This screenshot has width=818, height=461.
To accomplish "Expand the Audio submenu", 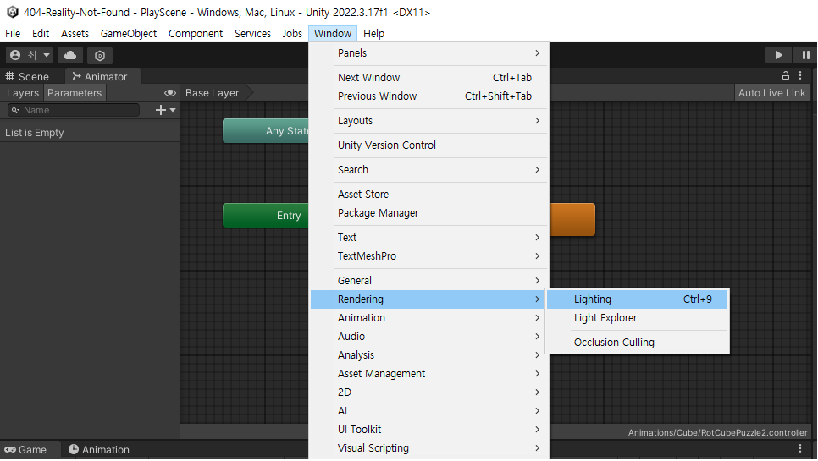I will 429,337.
